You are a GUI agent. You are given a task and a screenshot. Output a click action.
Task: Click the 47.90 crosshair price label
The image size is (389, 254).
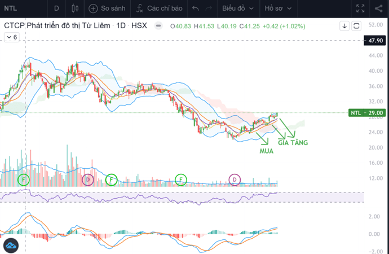point(374,41)
